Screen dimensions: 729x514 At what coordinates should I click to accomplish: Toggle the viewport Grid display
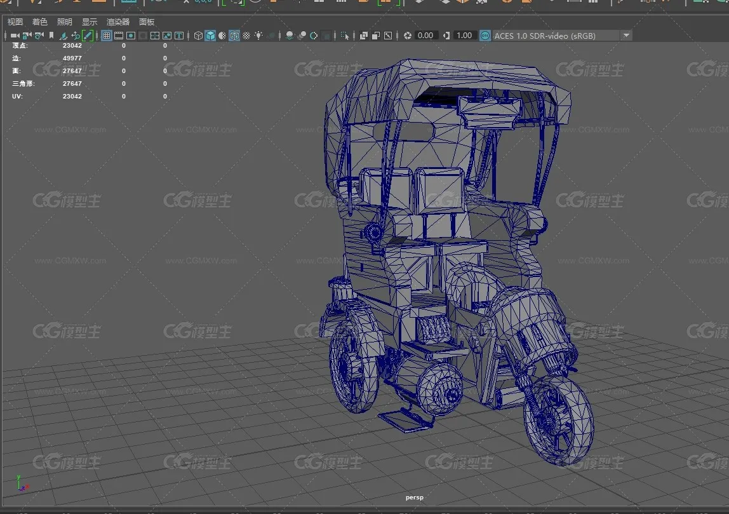(x=107, y=36)
